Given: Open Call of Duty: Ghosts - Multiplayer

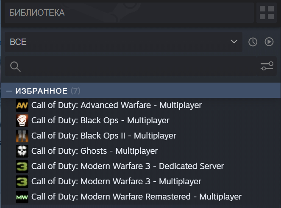Looking at the screenshot, I should [x=95, y=151].
